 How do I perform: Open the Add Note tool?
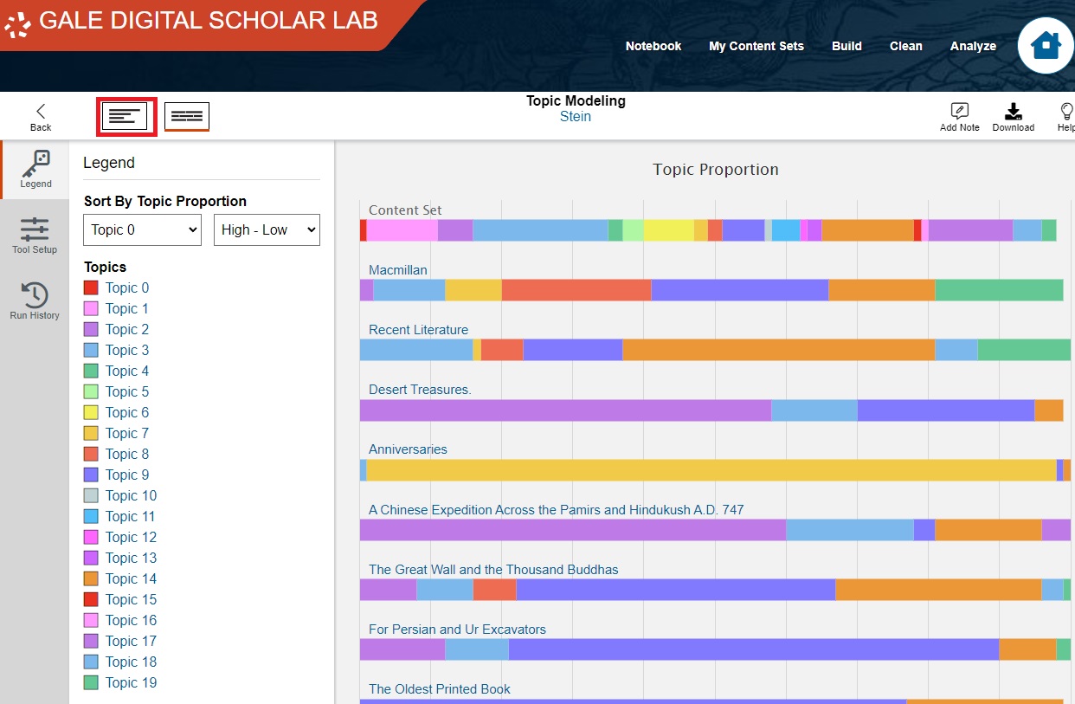point(959,117)
